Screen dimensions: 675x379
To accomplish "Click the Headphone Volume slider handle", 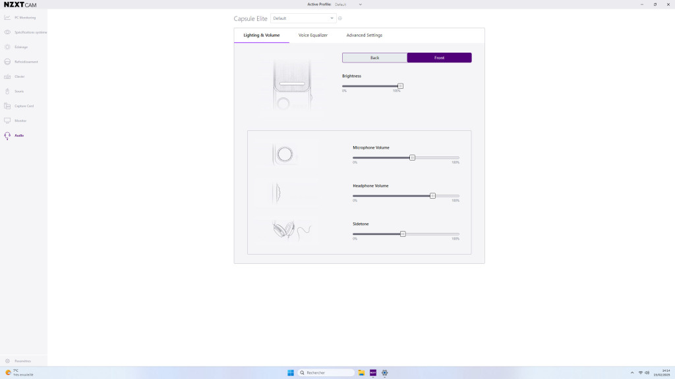I will pos(432,196).
